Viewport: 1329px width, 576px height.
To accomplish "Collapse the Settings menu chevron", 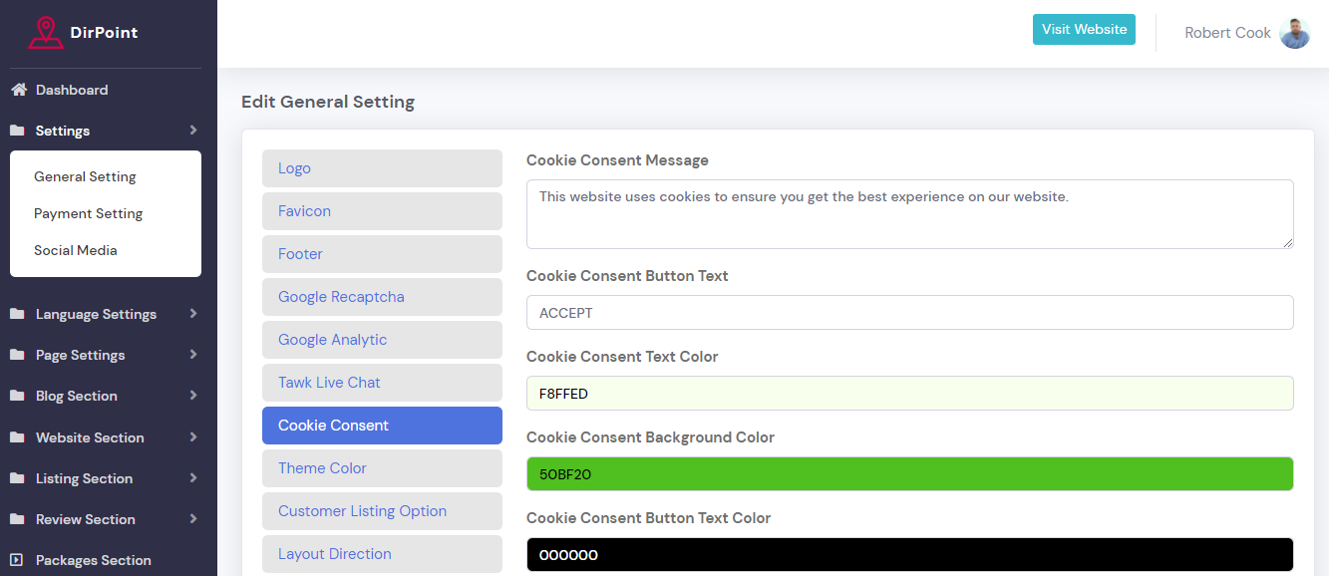I will (192, 131).
